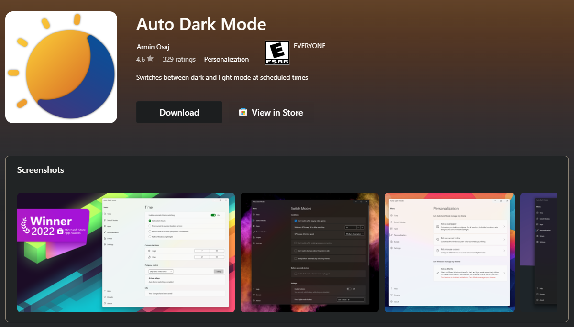Click the ESRB Everyone rating badge

(277, 53)
